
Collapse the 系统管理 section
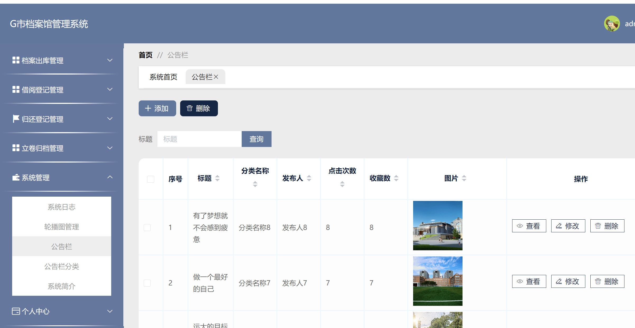point(110,177)
